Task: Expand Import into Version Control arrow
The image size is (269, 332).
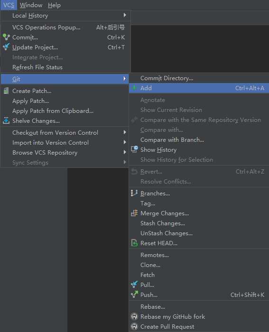Action: click(125, 142)
